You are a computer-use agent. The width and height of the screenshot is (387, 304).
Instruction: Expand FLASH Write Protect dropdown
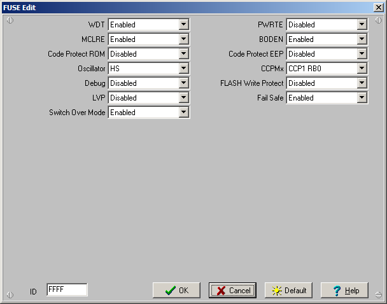[362, 83]
